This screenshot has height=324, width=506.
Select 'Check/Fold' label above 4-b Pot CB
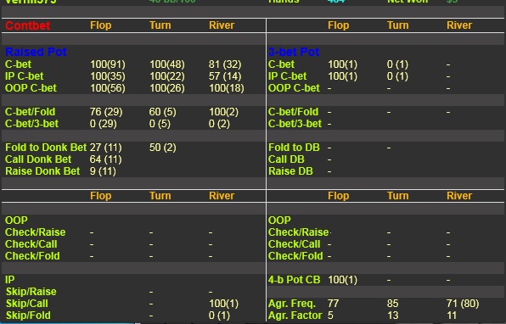[x=295, y=256]
